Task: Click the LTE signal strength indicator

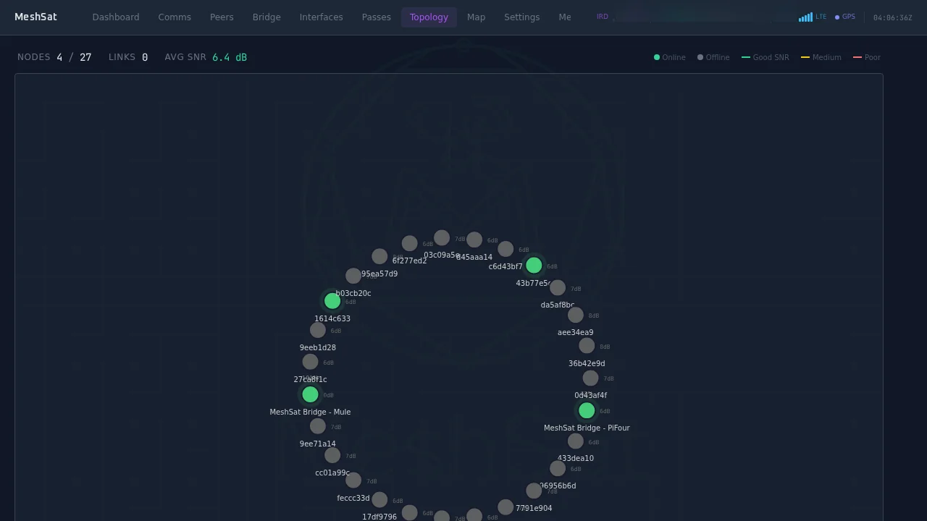Action: tap(806, 17)
